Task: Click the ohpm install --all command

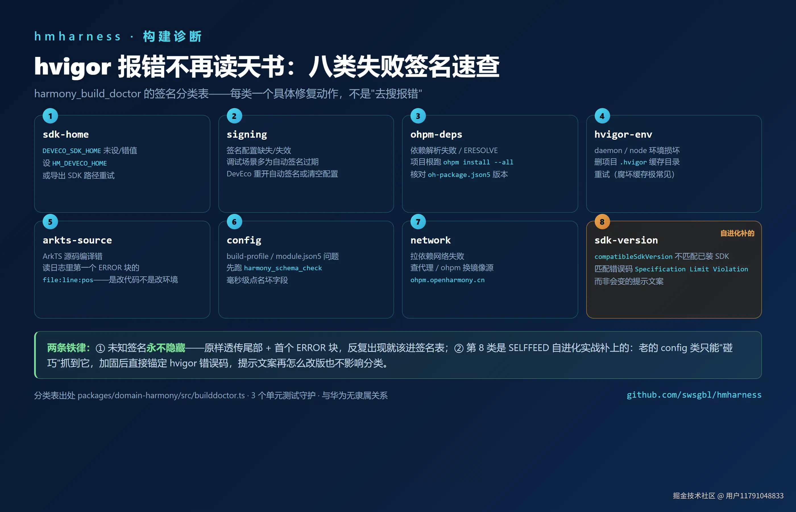Action: click(x=478, y=162)
